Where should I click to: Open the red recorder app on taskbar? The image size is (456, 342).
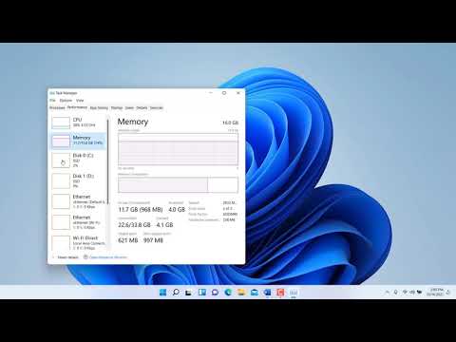click(280, 293)
